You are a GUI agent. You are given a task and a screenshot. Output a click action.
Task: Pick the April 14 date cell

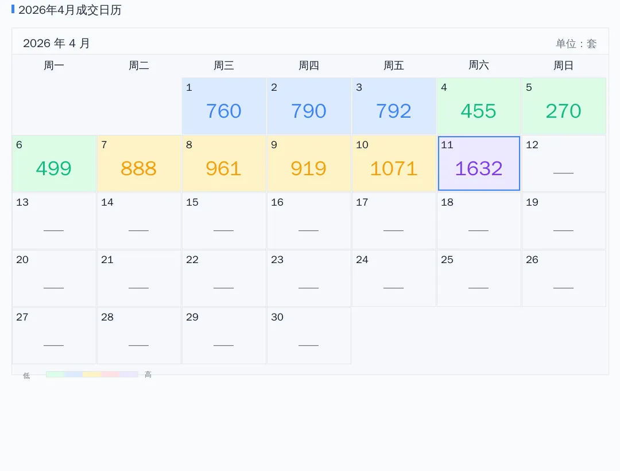point(139,221)
